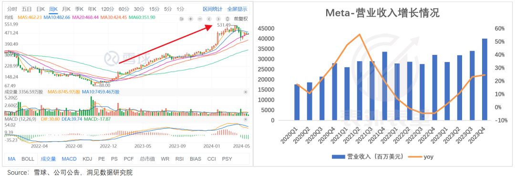
Task: Click the reset/undo chart icon
Action: [181, 19]
